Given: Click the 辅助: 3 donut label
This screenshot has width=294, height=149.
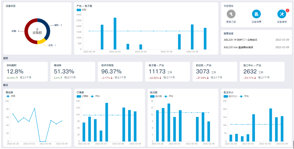Looking at the screenshot, I should click(x=58, y=25).
